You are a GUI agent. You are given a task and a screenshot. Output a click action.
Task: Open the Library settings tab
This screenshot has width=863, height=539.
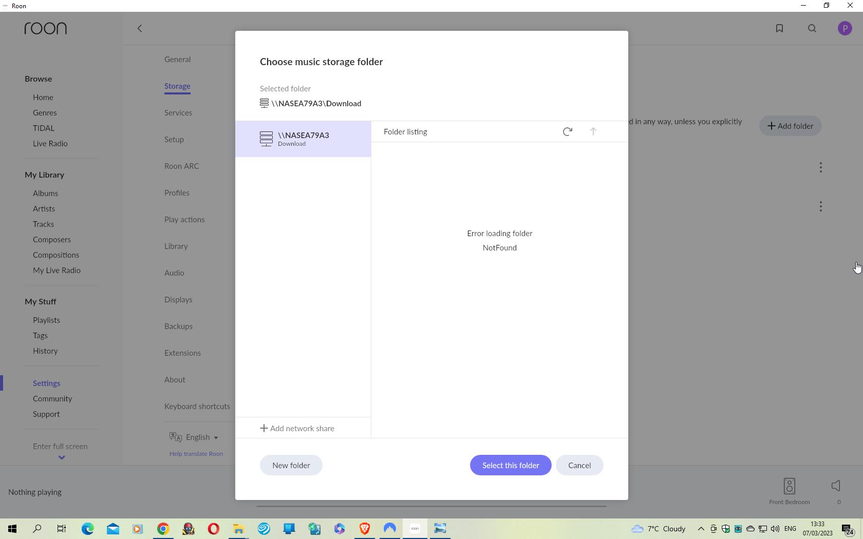176,246
